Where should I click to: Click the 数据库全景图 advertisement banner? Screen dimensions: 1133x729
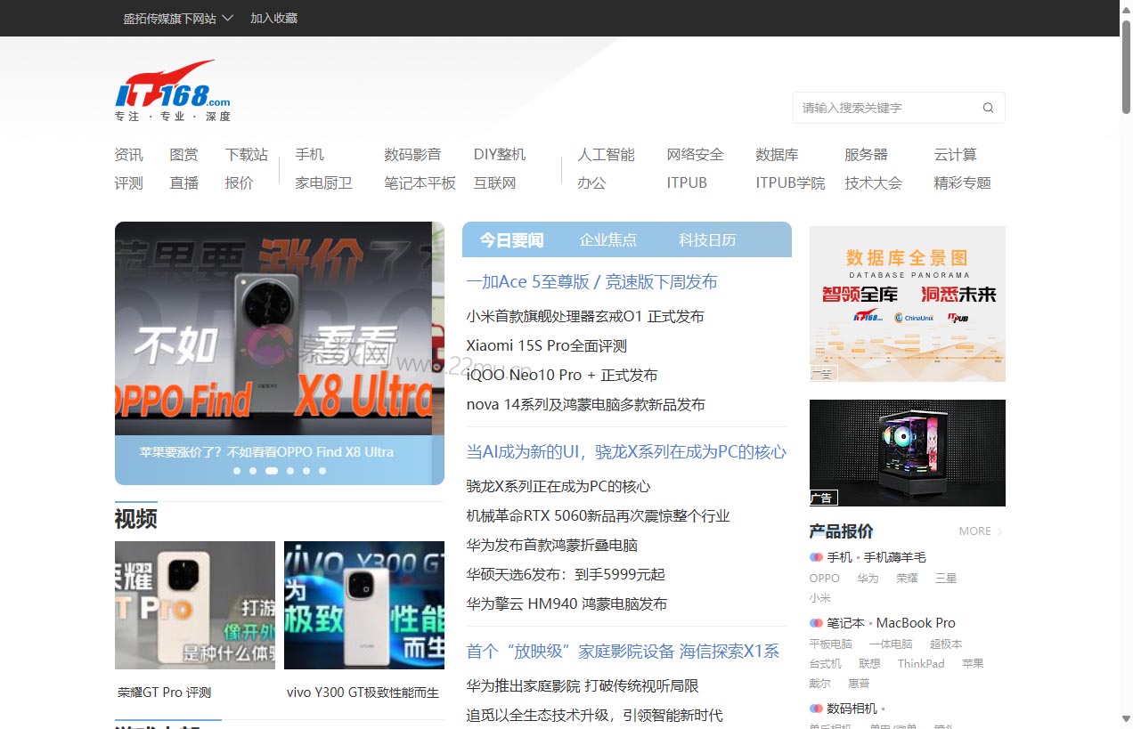(x=907, y=304)
